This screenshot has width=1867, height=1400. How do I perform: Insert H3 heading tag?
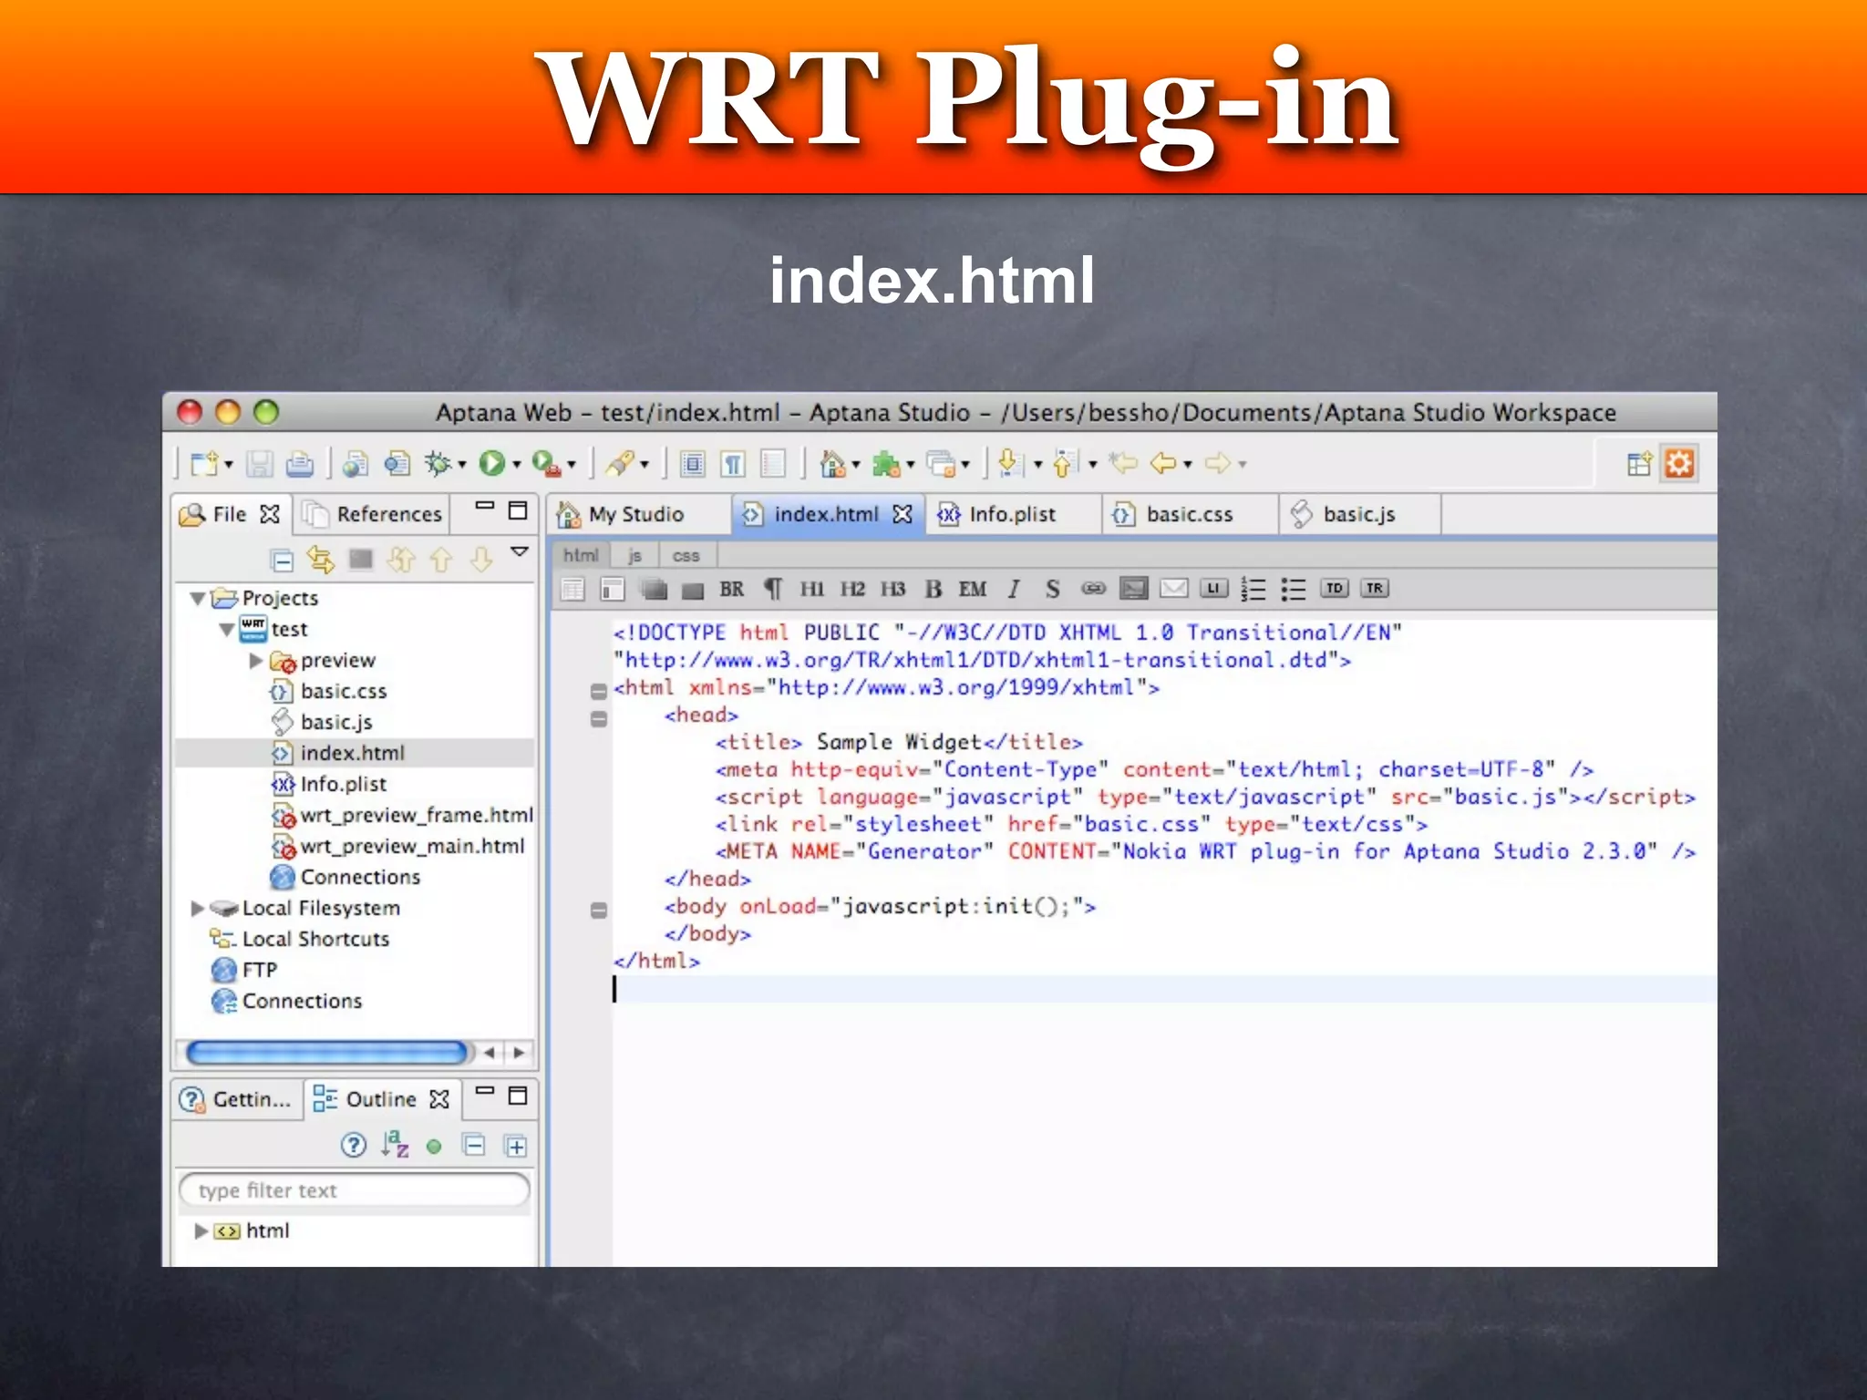point(892,589)
